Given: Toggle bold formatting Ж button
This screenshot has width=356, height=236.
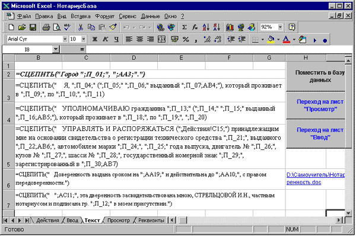Looking at the screenshot, I should click(x=95, y=40).
